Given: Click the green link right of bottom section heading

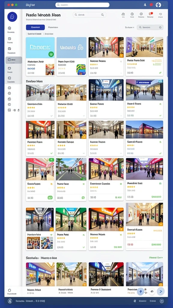Looking at the screenshot, I should click(156, 257).
